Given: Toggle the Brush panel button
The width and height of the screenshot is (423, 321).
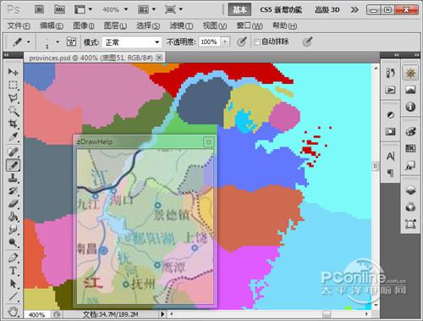Looking at the screenshot, I should pos(71,42).
